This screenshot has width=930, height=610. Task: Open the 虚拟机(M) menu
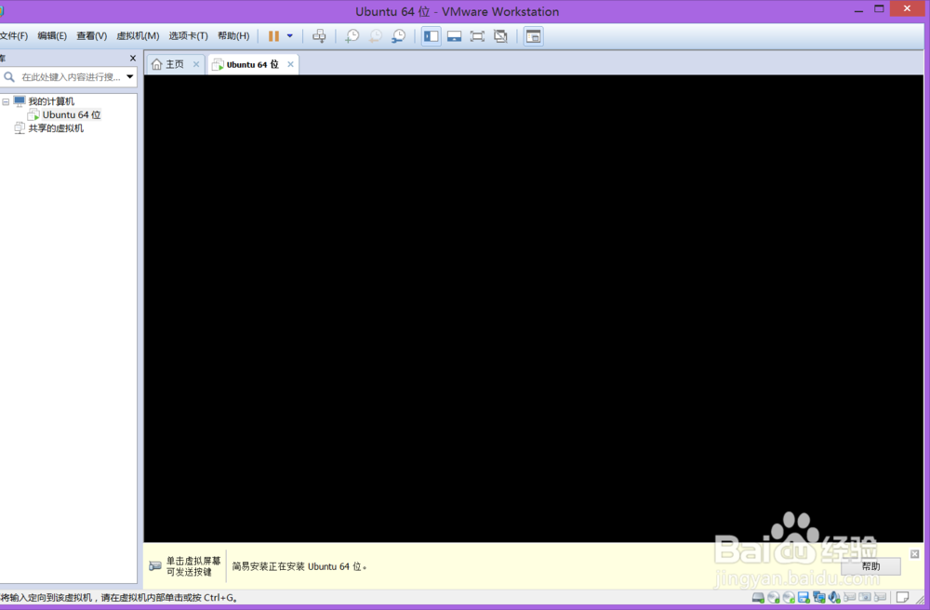[x=138, y=36]
